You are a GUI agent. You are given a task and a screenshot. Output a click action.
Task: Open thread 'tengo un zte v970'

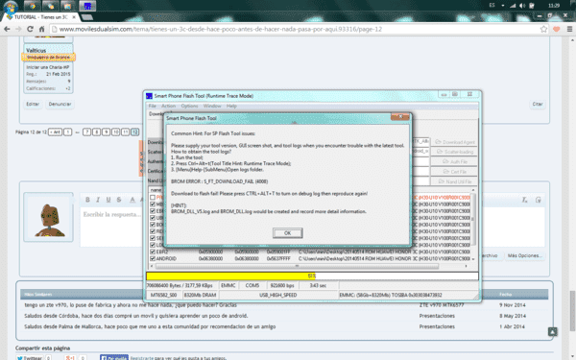click(131, 305)
